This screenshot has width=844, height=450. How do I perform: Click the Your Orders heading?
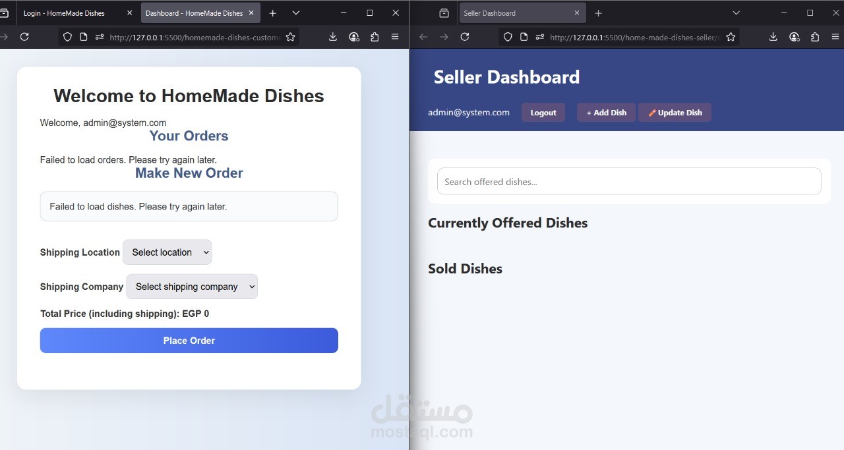point(189,136)
